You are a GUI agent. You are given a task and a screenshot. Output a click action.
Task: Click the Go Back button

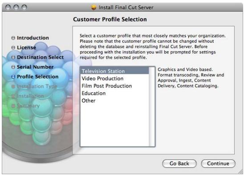coord(179,164)
